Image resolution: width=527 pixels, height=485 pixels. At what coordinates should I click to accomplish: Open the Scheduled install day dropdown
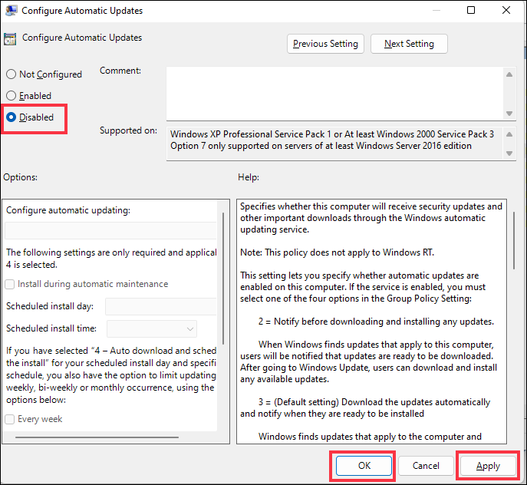pyautogui.click(x=161, y=306)
